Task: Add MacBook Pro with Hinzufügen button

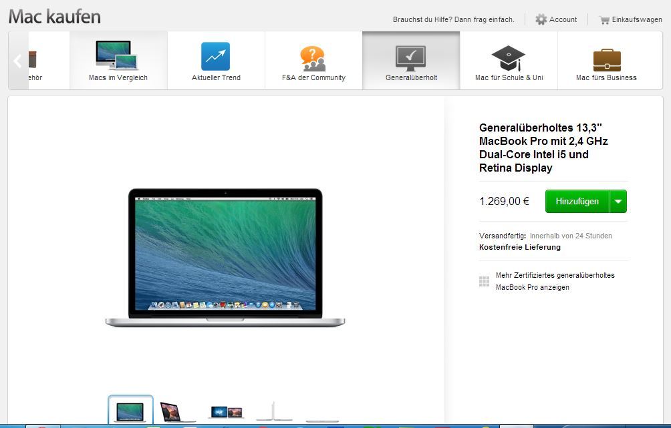Action: coord(577,202)
